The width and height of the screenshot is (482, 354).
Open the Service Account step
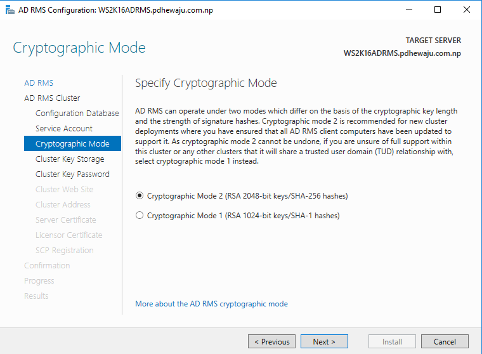click(x=64, y=129)
